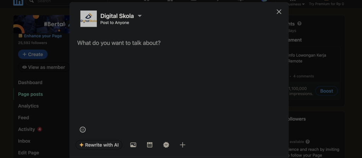This screenshot has width=362, height=158.
Task: Open the Inbox sidebar item
Action: click(24, 141)
